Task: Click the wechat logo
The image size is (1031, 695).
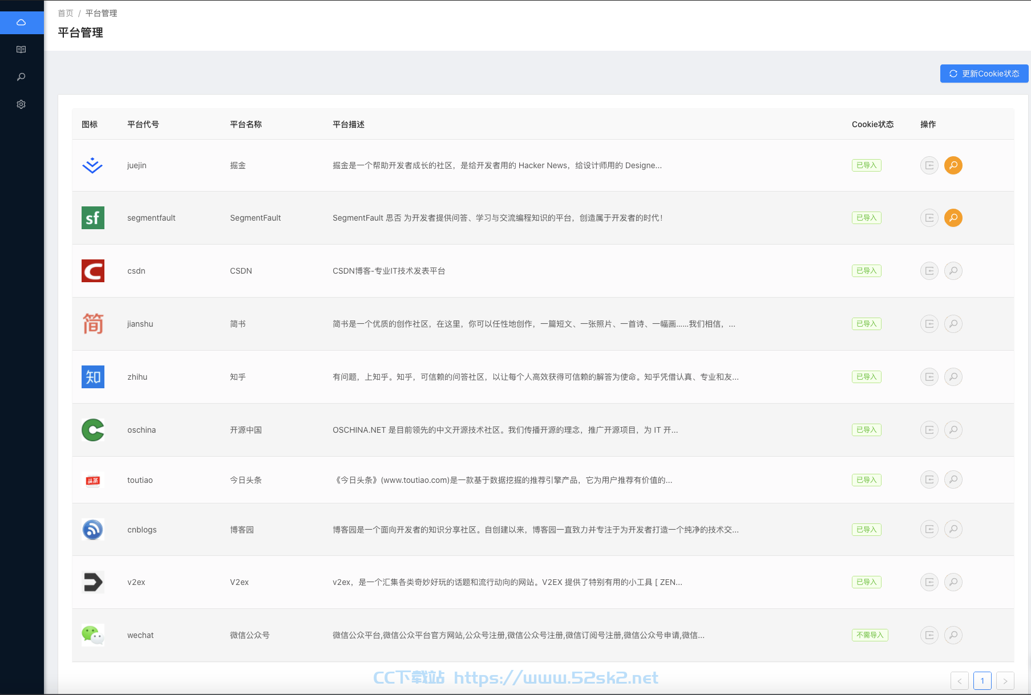Action: 93,635
